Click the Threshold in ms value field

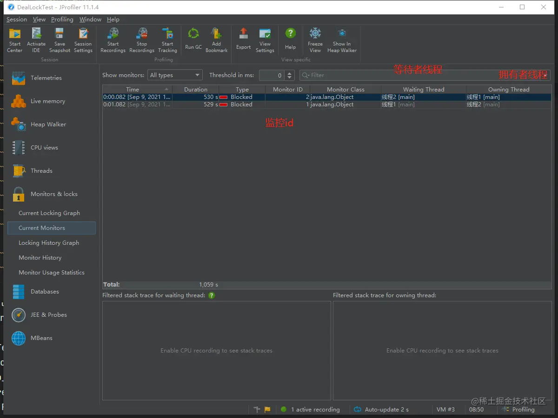[x=272, y=75]
